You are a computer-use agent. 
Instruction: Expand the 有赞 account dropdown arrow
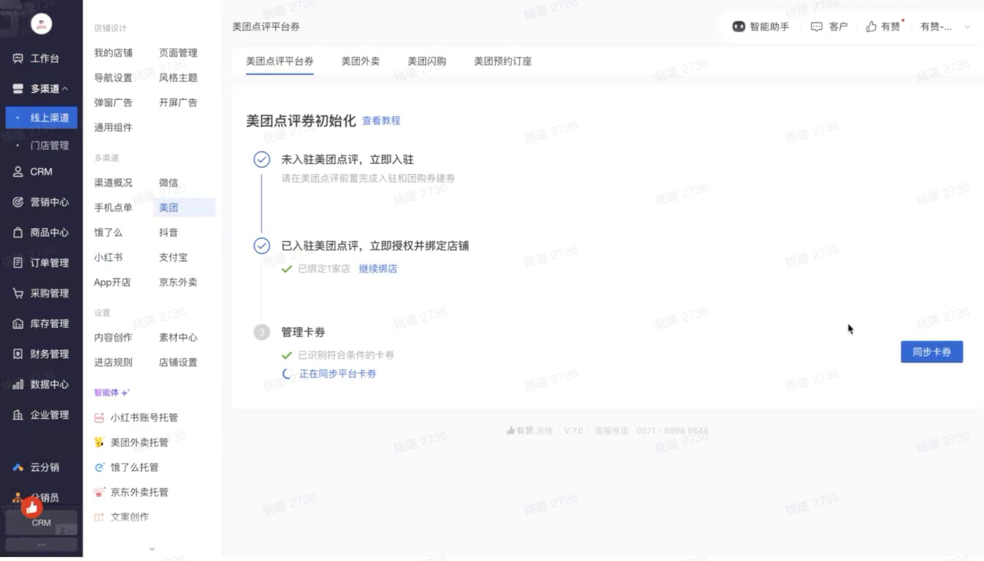967,27
